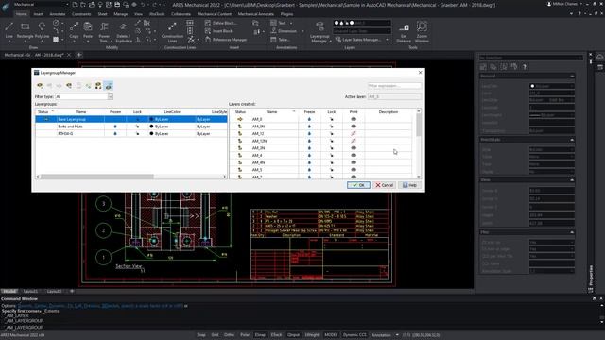Screen dimensions: 605x340
Task: Toggle Polar in the status bar
Action: (x=245, y=335)
